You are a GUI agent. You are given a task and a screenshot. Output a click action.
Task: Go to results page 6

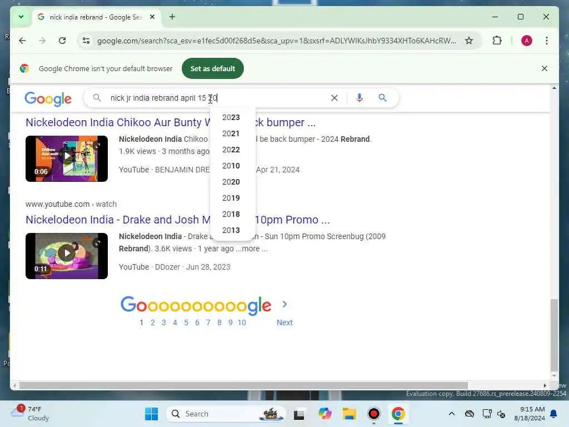pos(197,322)
